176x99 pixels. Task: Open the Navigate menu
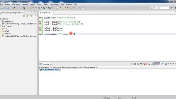click(25, 4)
